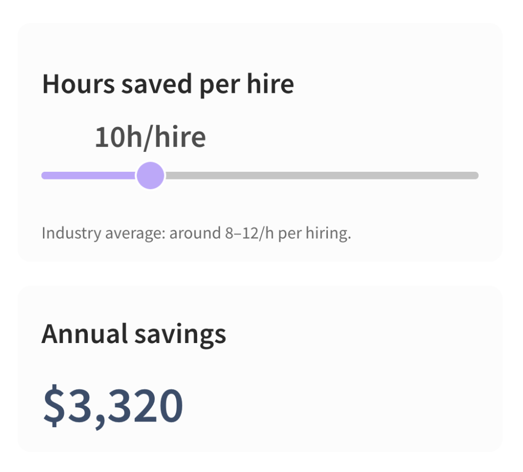Image resolution: width=523 pixels, height=472 pixels.
Task: Select the "10h/hire" value label
Action: (x=151, y=137)
